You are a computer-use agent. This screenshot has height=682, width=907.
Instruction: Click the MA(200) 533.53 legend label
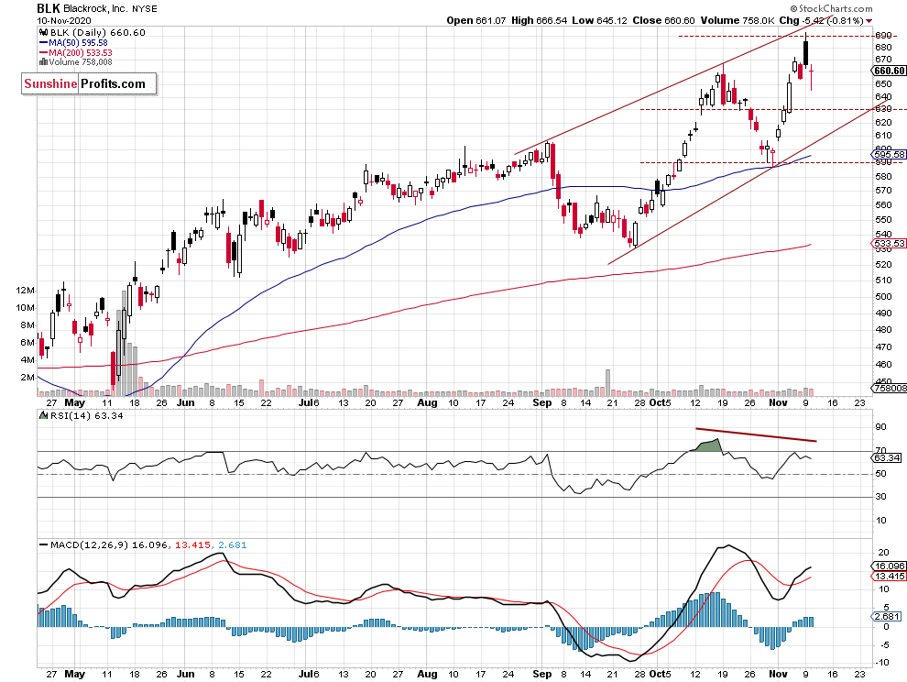[x=81, y=52]
